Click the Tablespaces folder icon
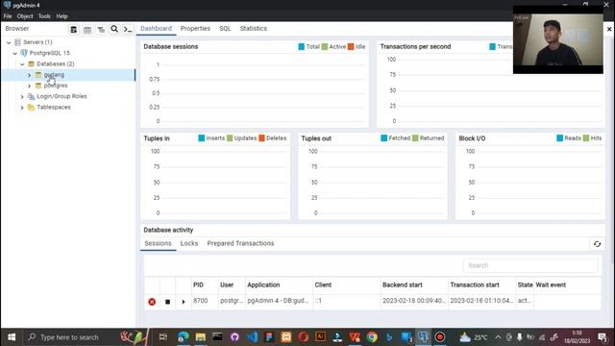 tap(31, 107)
